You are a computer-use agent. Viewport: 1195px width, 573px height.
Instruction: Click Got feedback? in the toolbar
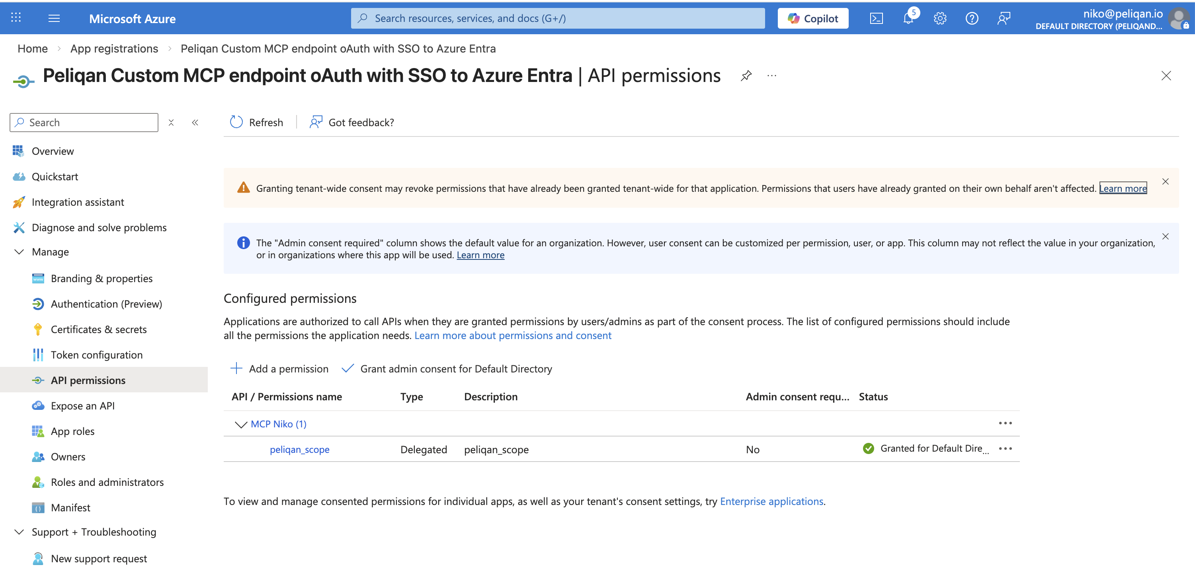351,123
